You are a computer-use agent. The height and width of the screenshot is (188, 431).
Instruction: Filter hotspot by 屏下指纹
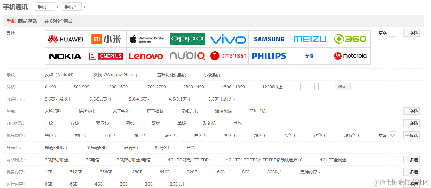tap(155, 111)
